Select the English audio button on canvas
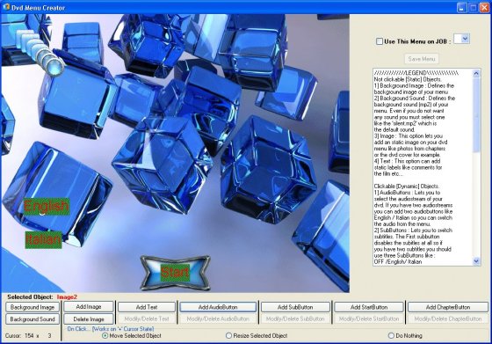The height and width of the screenshot is (344, 492). pyautogui.click(x=47, y=207)
